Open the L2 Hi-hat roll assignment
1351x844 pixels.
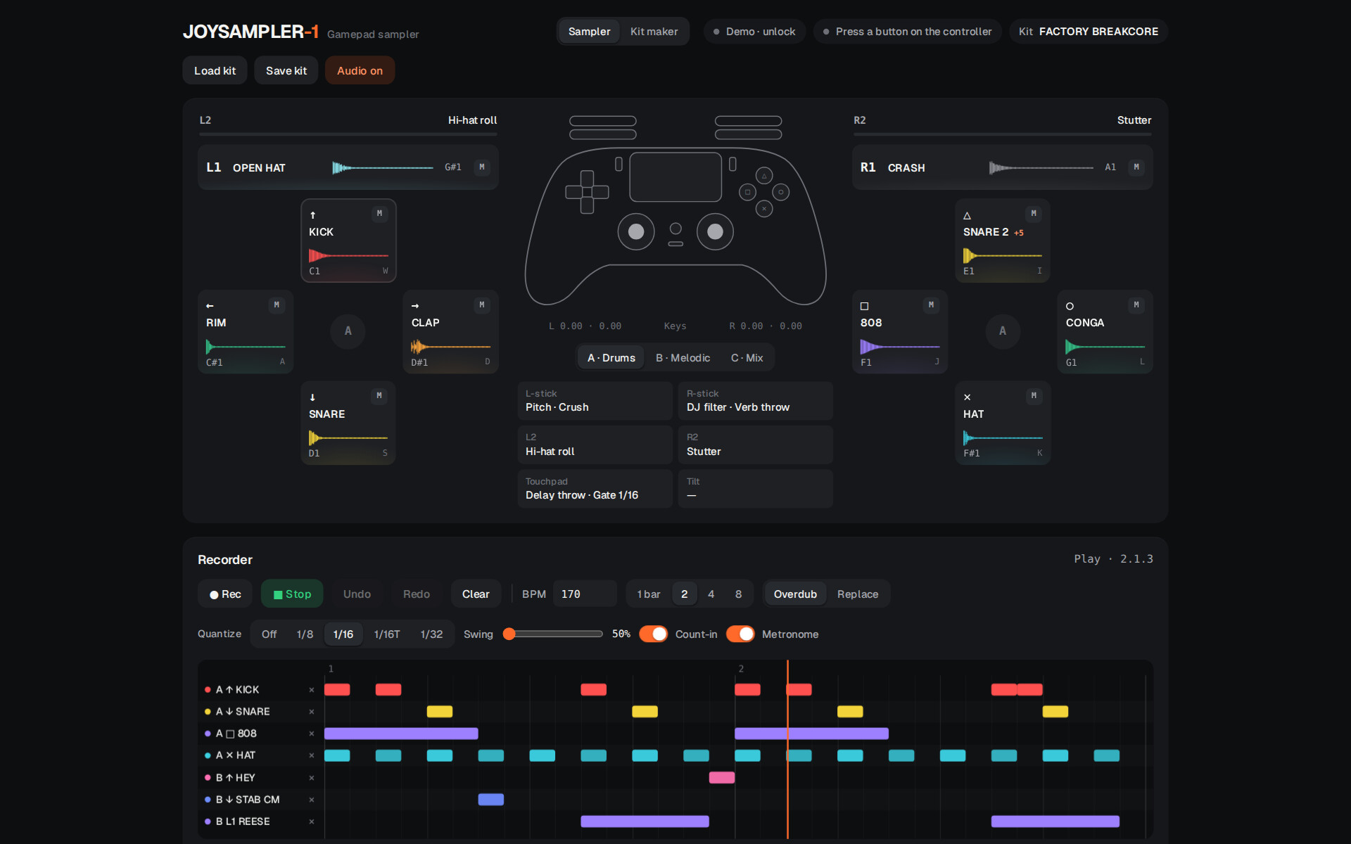point(595,445)
